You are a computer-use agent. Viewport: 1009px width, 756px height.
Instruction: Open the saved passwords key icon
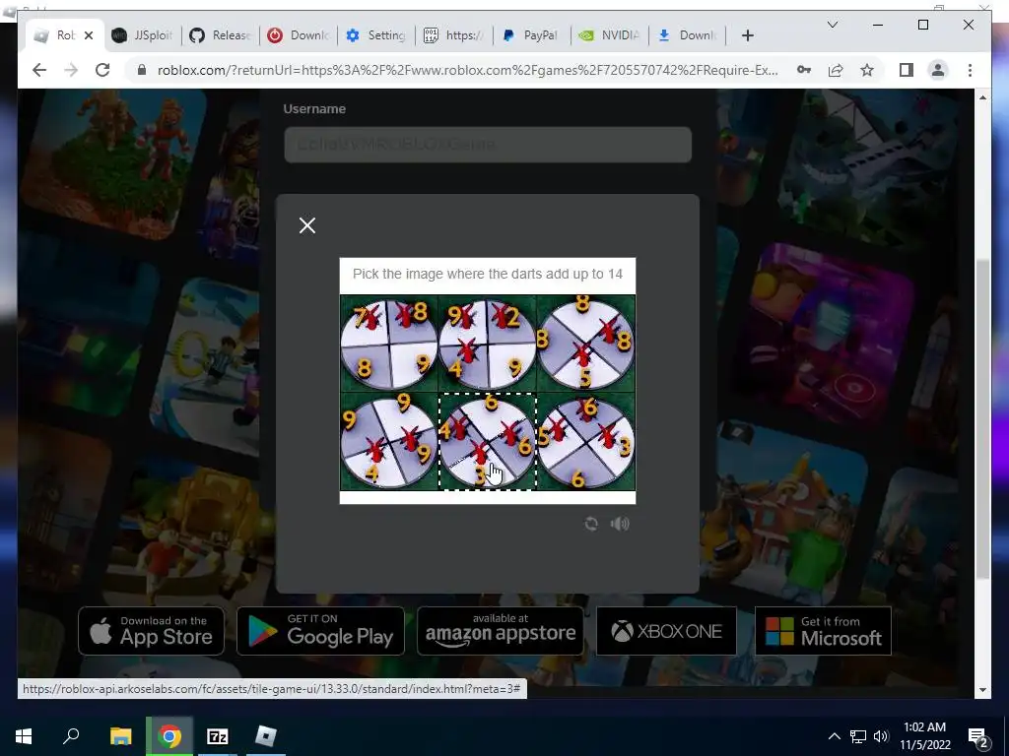pyautogui.click(x=804, y=70)
